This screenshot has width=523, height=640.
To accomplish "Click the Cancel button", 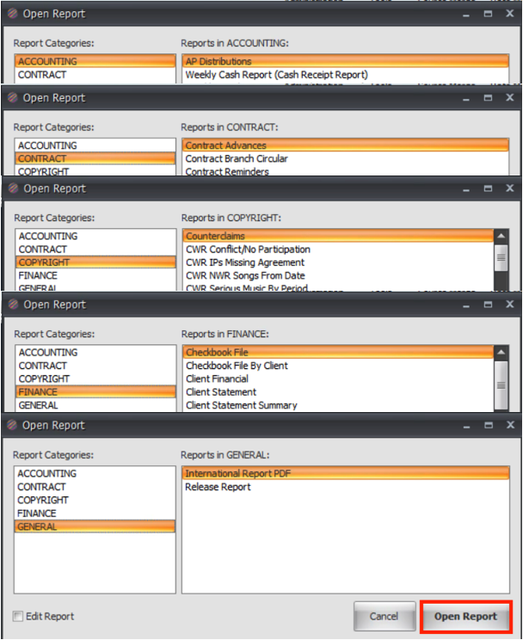I will pyautogui.click(x=384, y=617).
